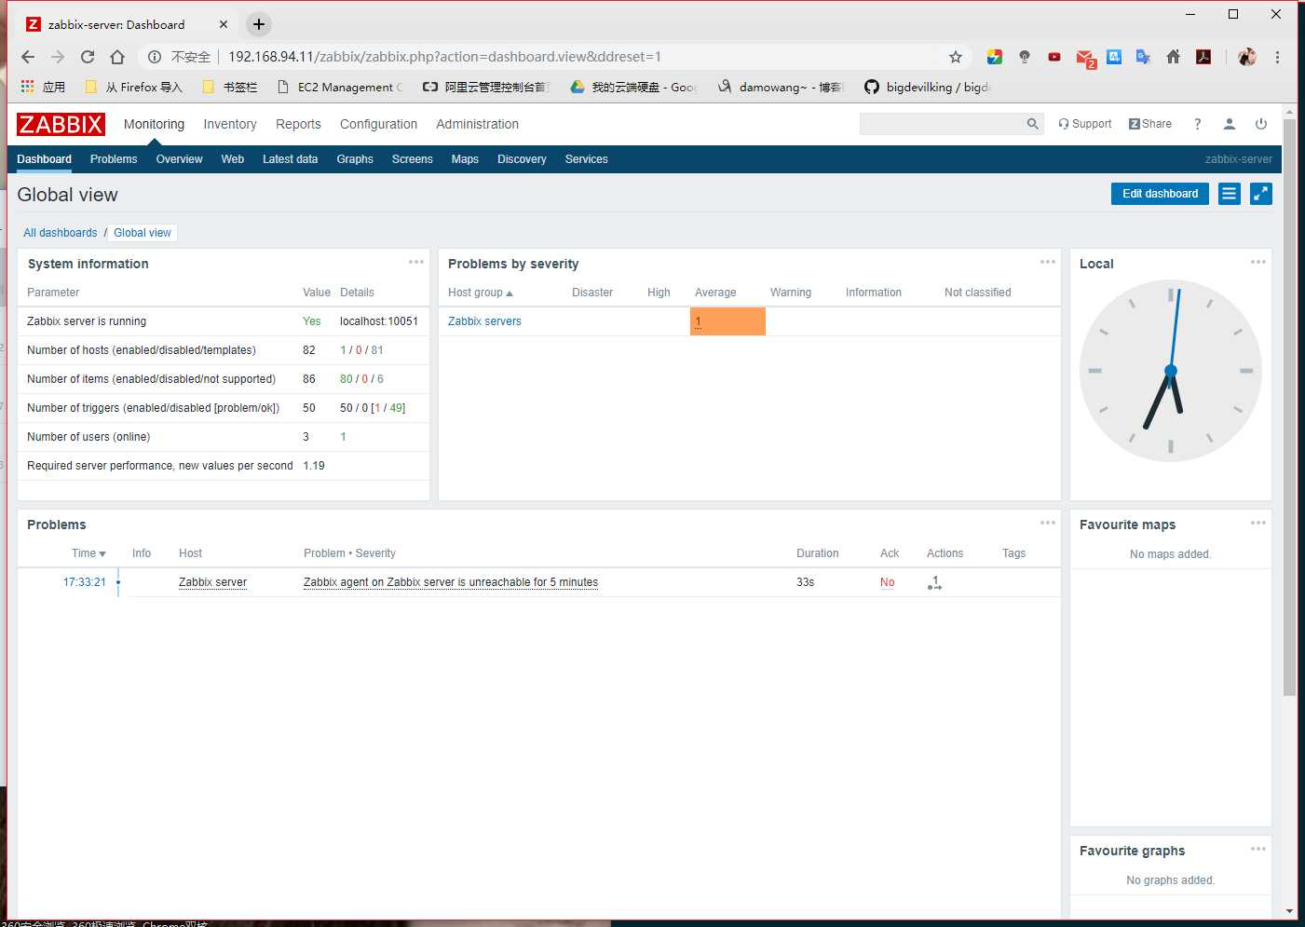Click users online value 1
The height and width of the screenshot is (927, 1305).
(x=343, y=437)
